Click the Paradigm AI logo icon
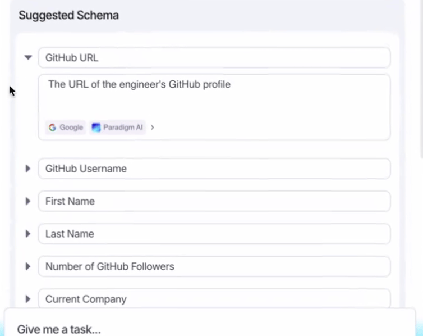The image size is (423, 336). click(96, 128)
